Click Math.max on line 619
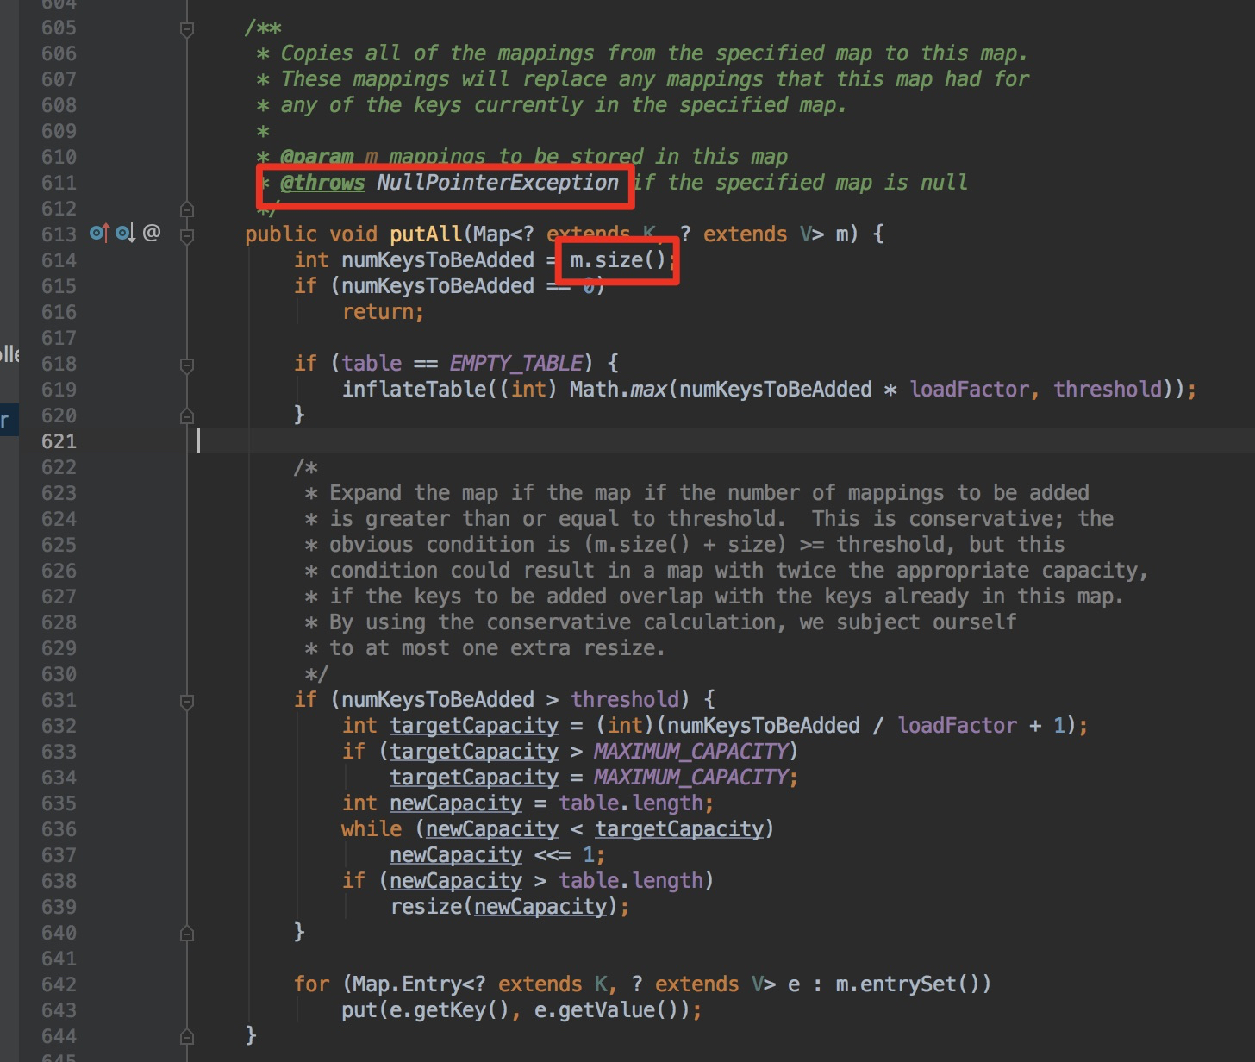The height and width of the screenshot is (1062, 1255). point(618,390)
